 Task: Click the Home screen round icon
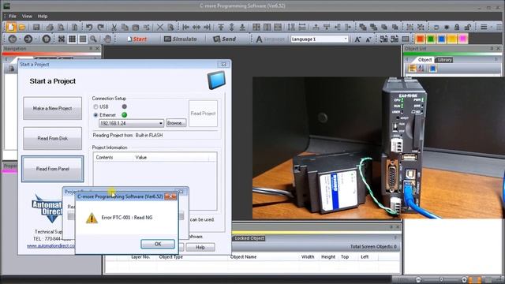pyautogui.click(x=47, y=39)
